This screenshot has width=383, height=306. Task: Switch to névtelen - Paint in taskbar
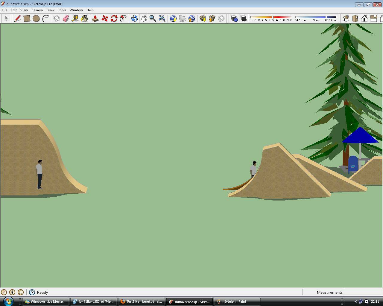pyautogui.click(x=237, y=302)
